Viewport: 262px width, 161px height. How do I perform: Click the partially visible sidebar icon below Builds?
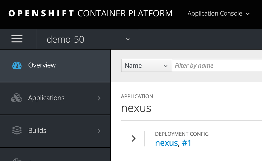(17, 160)
